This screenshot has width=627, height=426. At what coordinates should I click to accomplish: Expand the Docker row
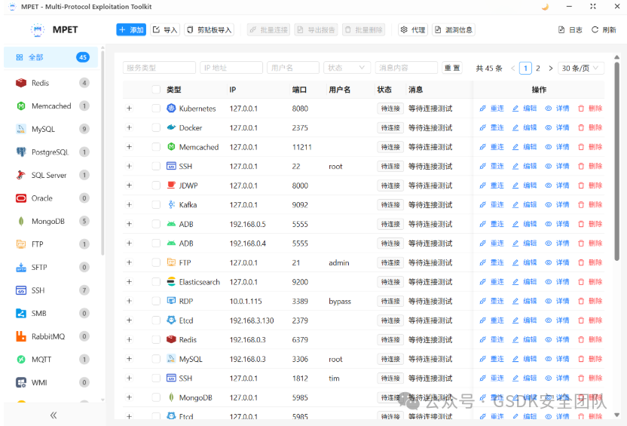click(129, 127)
